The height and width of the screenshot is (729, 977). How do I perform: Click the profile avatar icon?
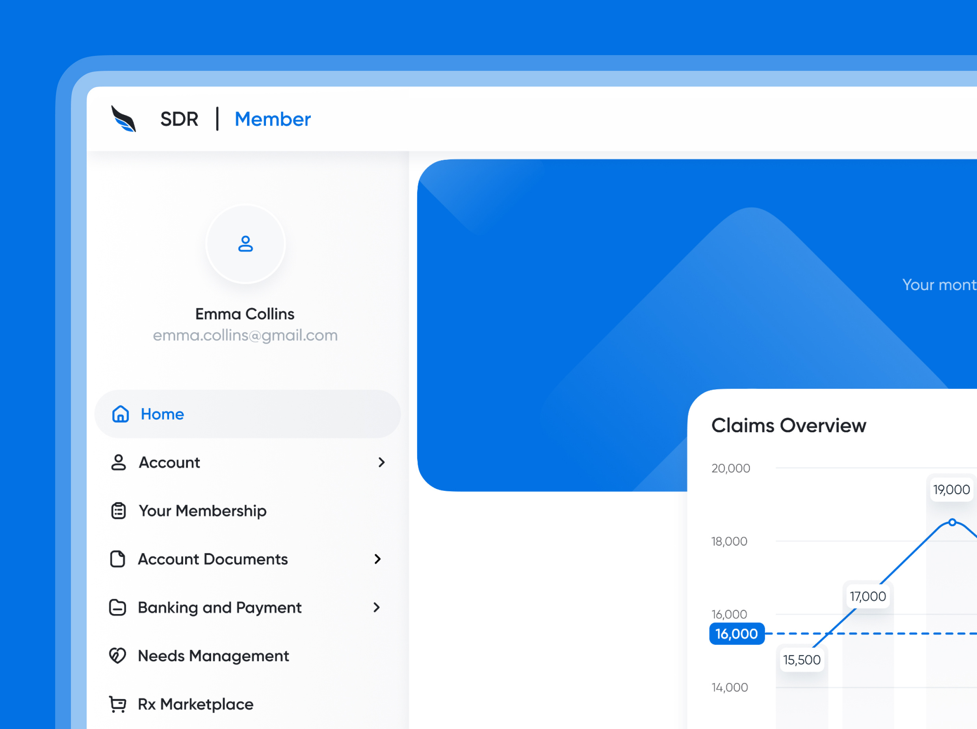[x=245, y=244]
